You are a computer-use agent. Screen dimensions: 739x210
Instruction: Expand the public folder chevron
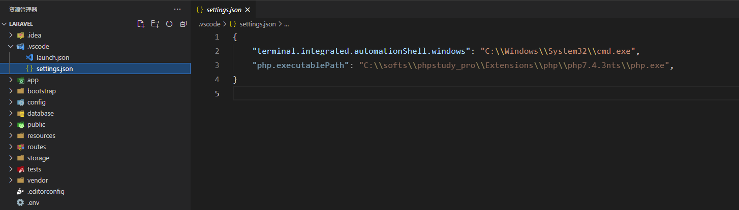11,124
